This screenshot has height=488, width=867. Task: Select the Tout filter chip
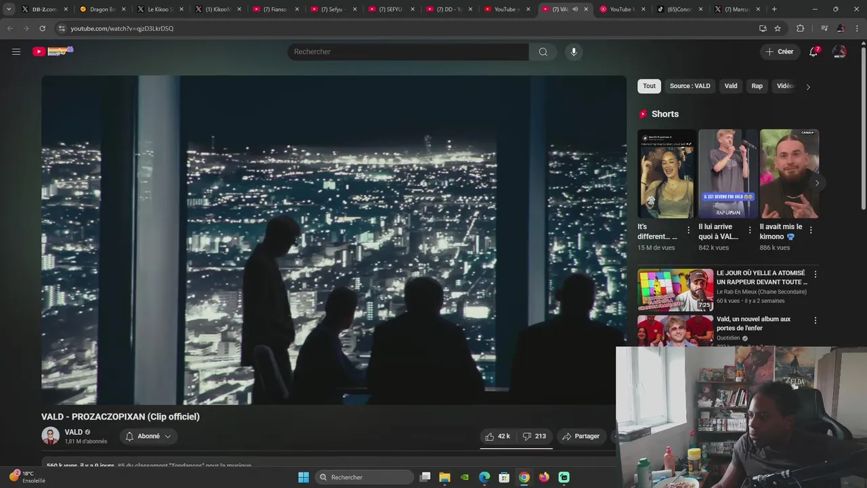649,86
